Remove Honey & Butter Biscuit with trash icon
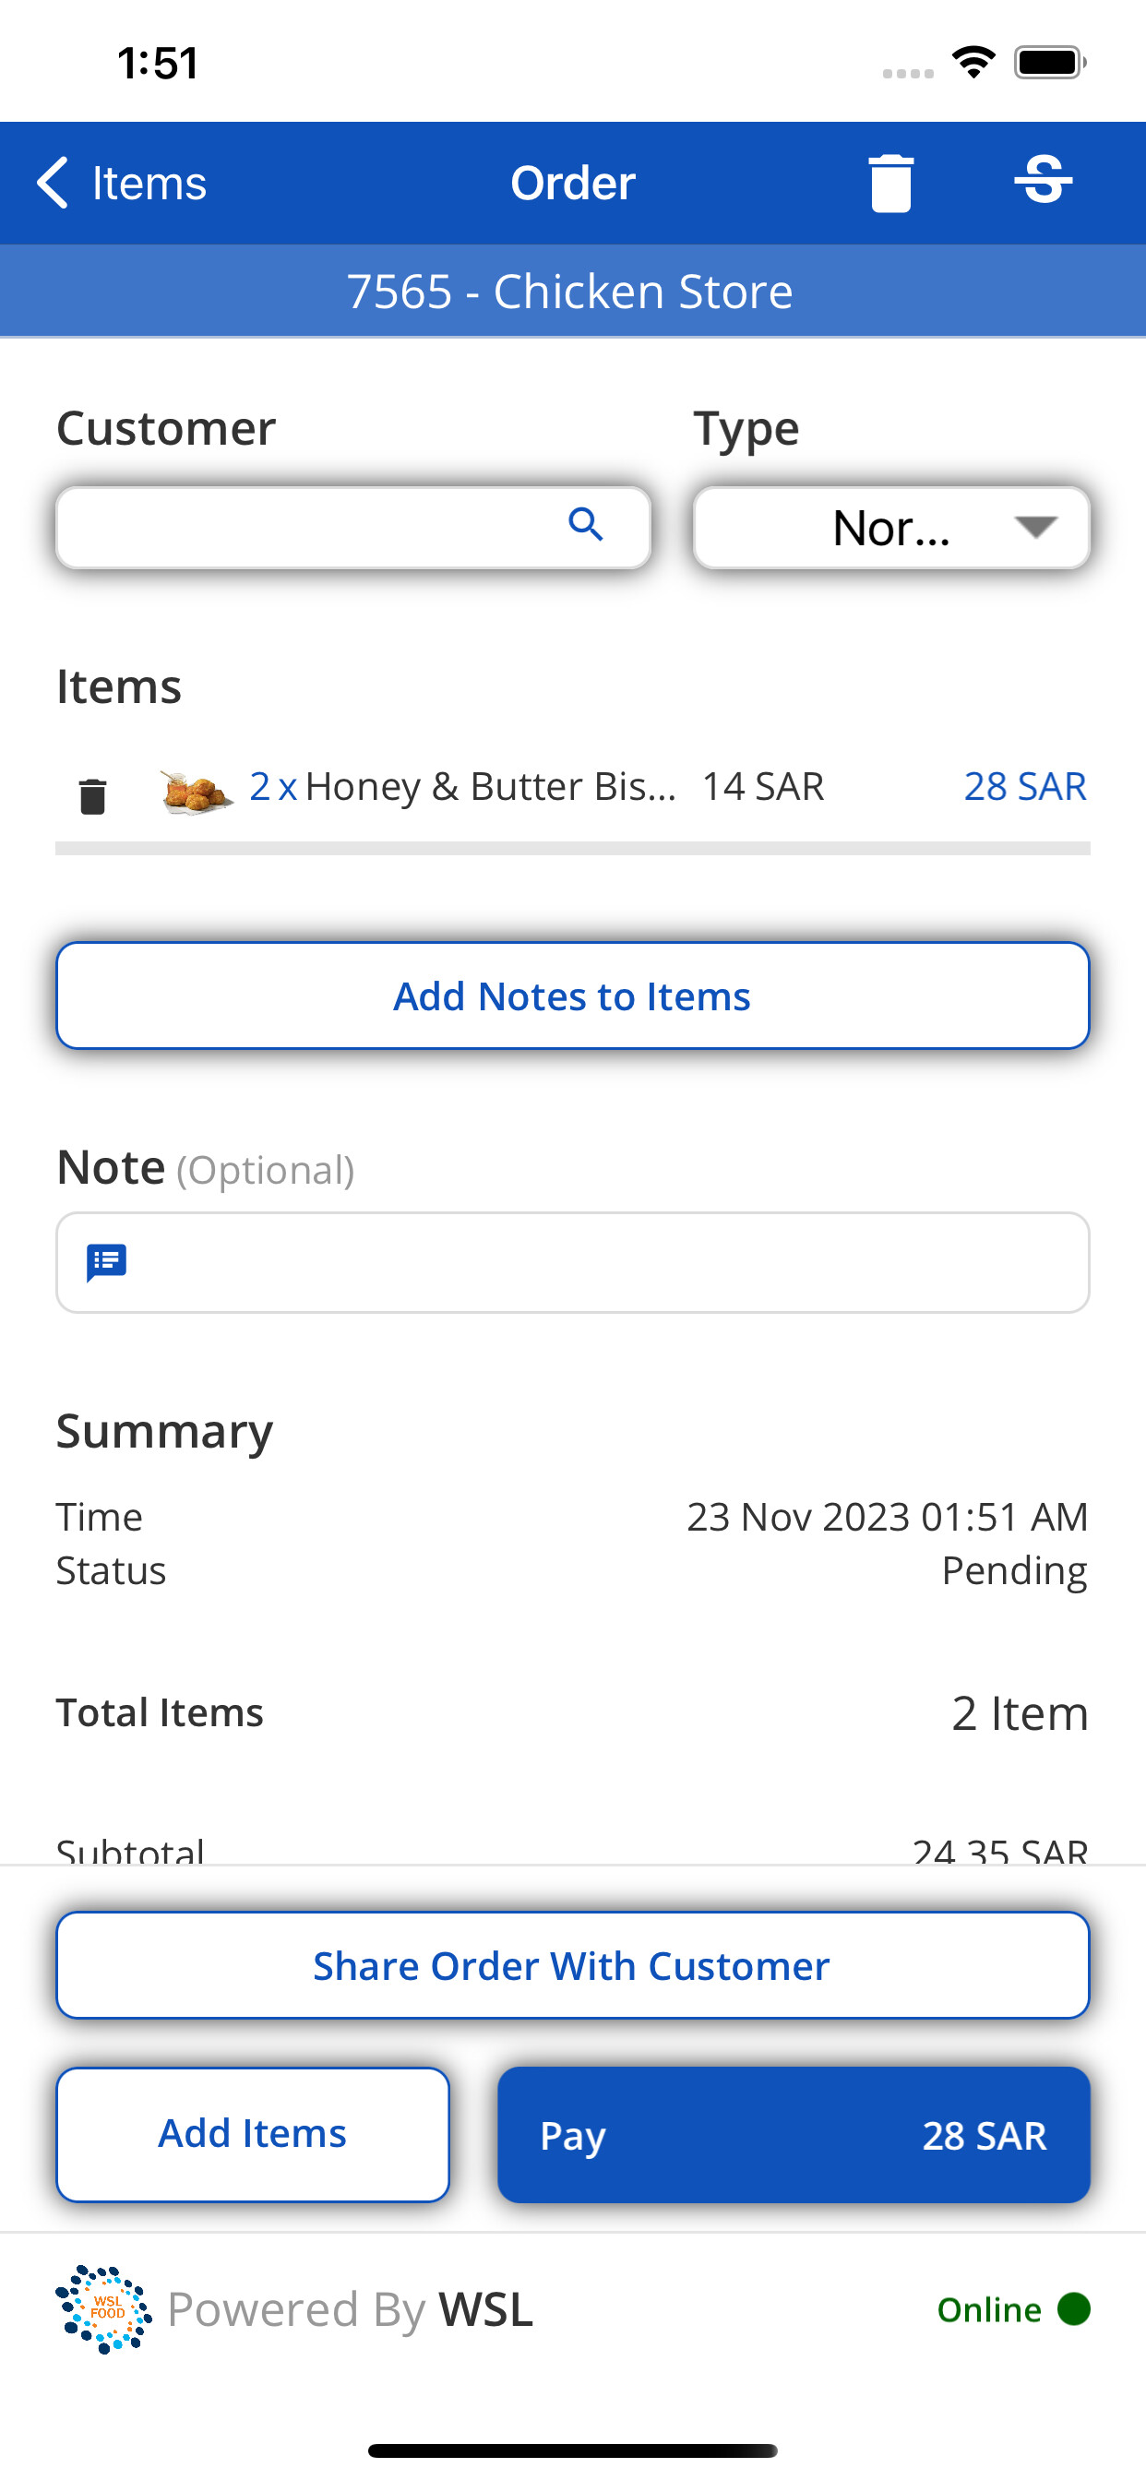 92,796
